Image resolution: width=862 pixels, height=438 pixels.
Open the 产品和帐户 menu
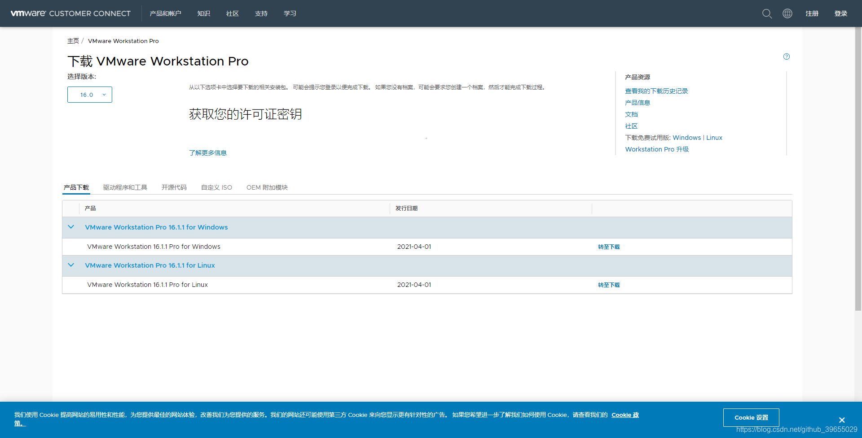point(165,13)
